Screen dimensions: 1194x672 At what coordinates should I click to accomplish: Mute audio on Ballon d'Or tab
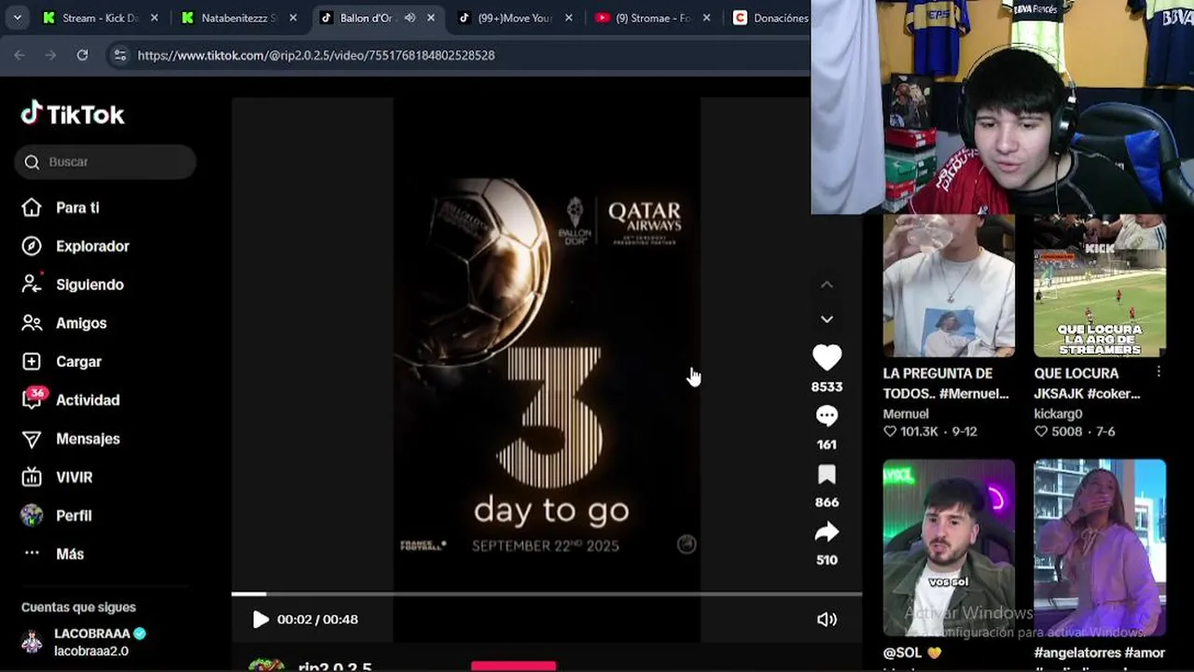coord(410,18)
